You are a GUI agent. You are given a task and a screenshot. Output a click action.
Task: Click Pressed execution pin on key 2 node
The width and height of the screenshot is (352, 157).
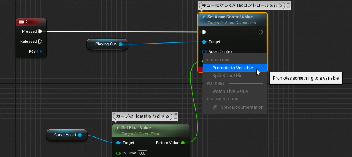(40, 31)
